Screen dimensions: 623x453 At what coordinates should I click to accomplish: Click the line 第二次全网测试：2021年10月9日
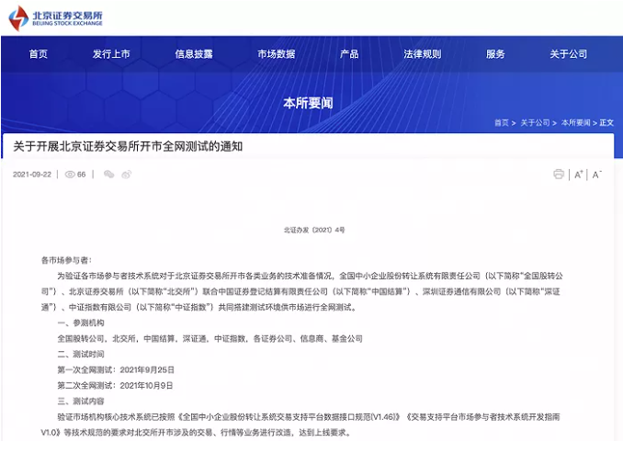click(115, 385)
